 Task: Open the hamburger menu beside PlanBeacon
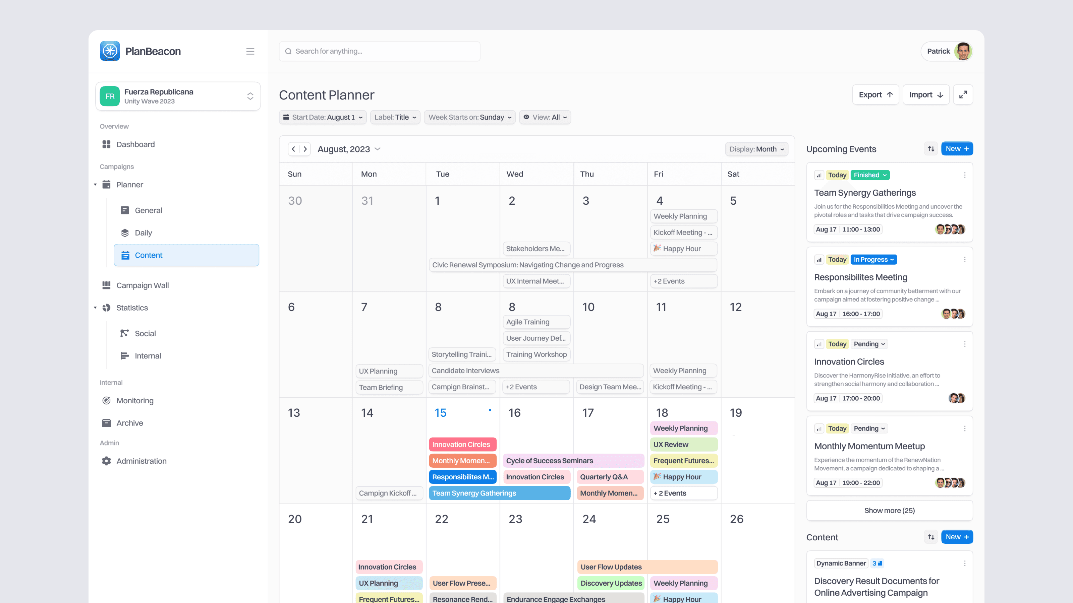[x=250, y=51]
